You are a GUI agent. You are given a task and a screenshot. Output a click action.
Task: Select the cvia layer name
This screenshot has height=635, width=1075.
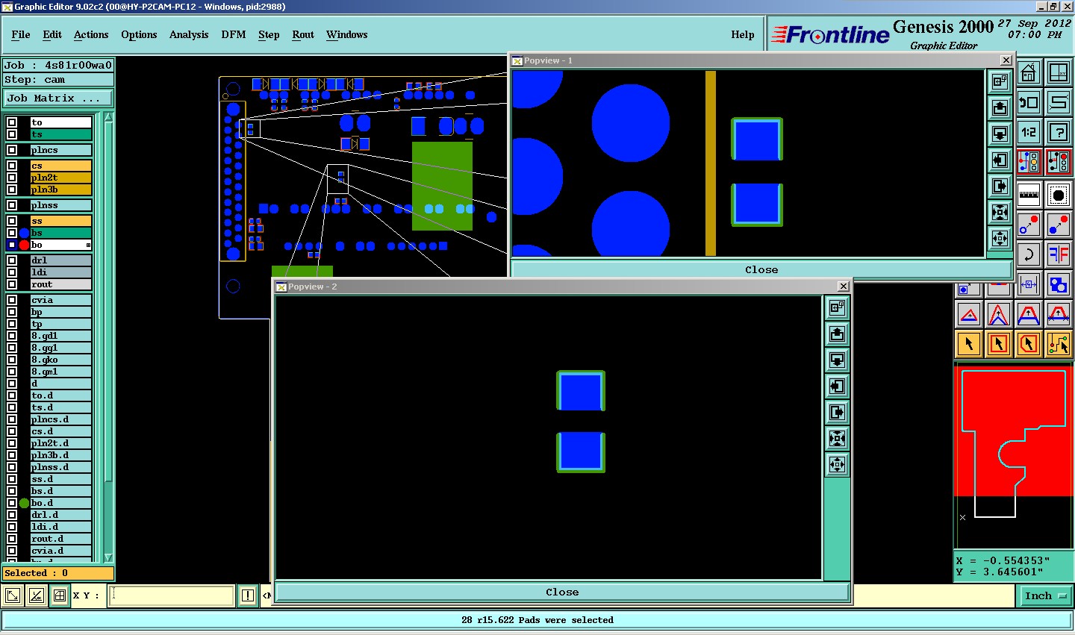60,300
